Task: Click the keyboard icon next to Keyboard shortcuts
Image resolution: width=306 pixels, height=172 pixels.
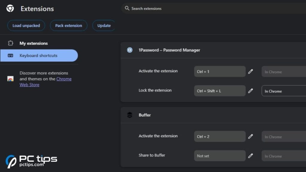Action: [x=11, y=56]
